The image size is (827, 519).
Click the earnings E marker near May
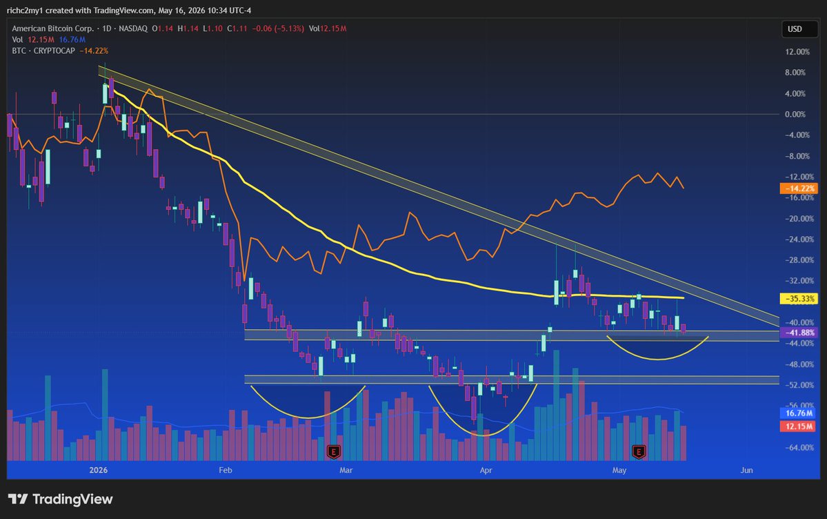[x=639, y=452]
